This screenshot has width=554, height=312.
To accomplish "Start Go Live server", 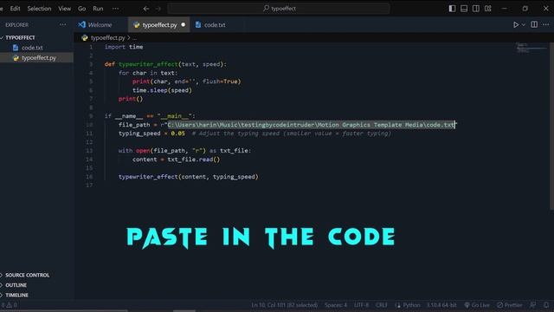I will click(477, 305).
